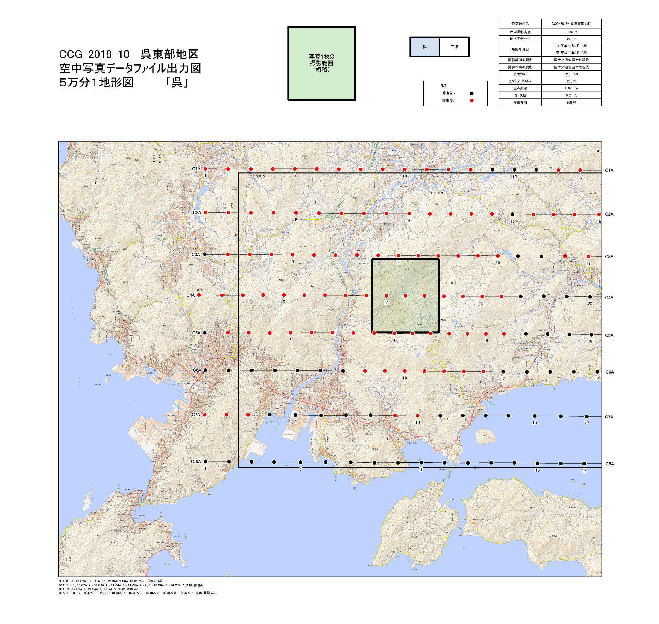Click the footnote line ending 雲影 あり

pos(137,593)
